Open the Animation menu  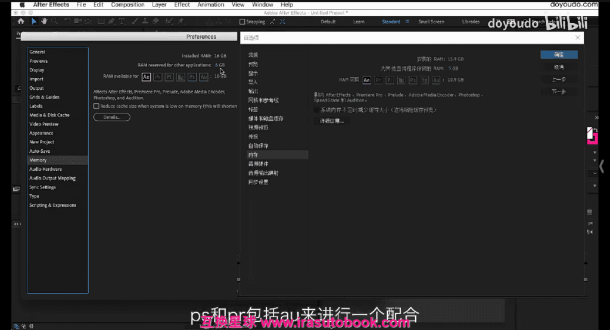tap(210, 5)
